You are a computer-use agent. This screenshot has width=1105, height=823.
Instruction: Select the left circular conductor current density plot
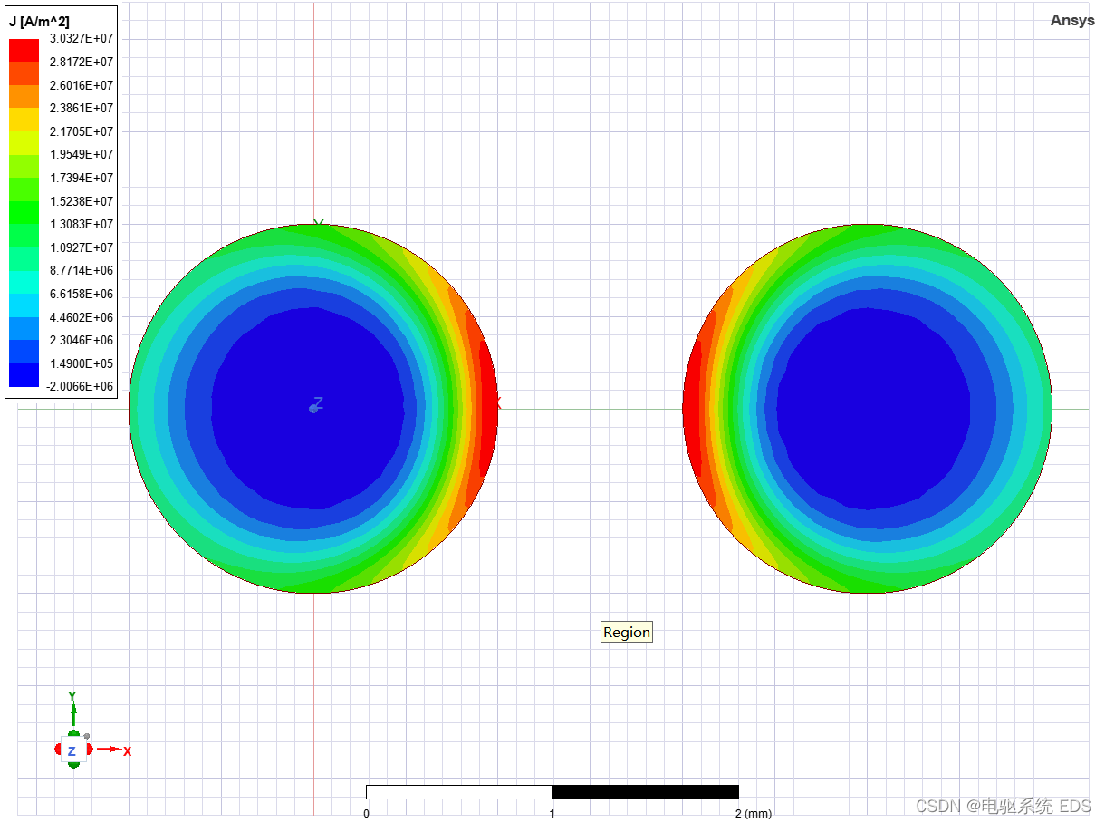pos(314,409)
